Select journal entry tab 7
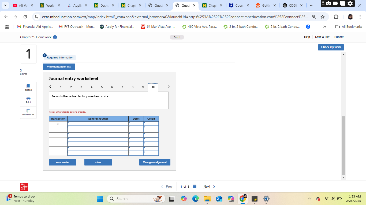Viewport: 366px width, 205px height. click(x=122, y=87)
